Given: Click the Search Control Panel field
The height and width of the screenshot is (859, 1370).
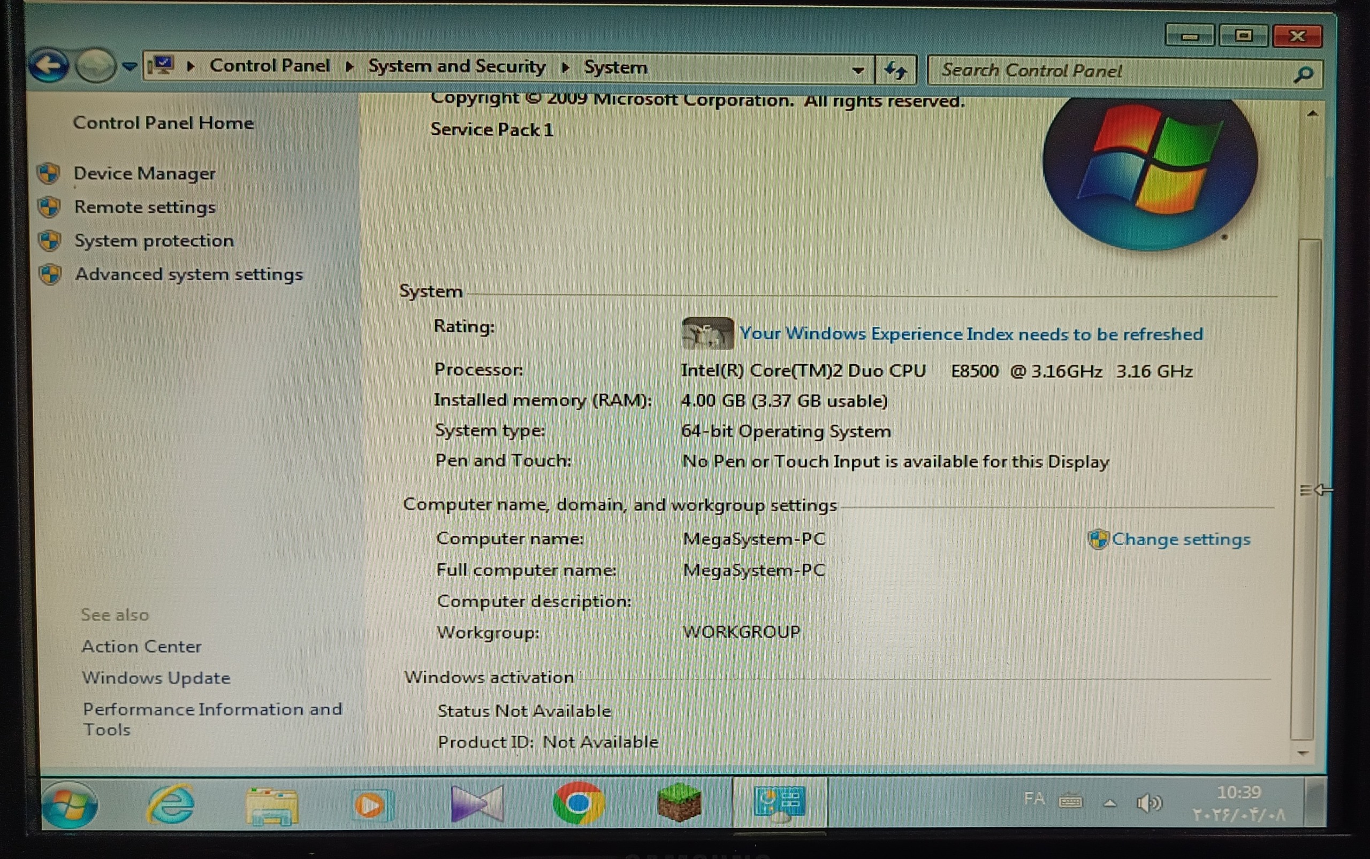Looking at the screenshot, I should (1125, 72).
